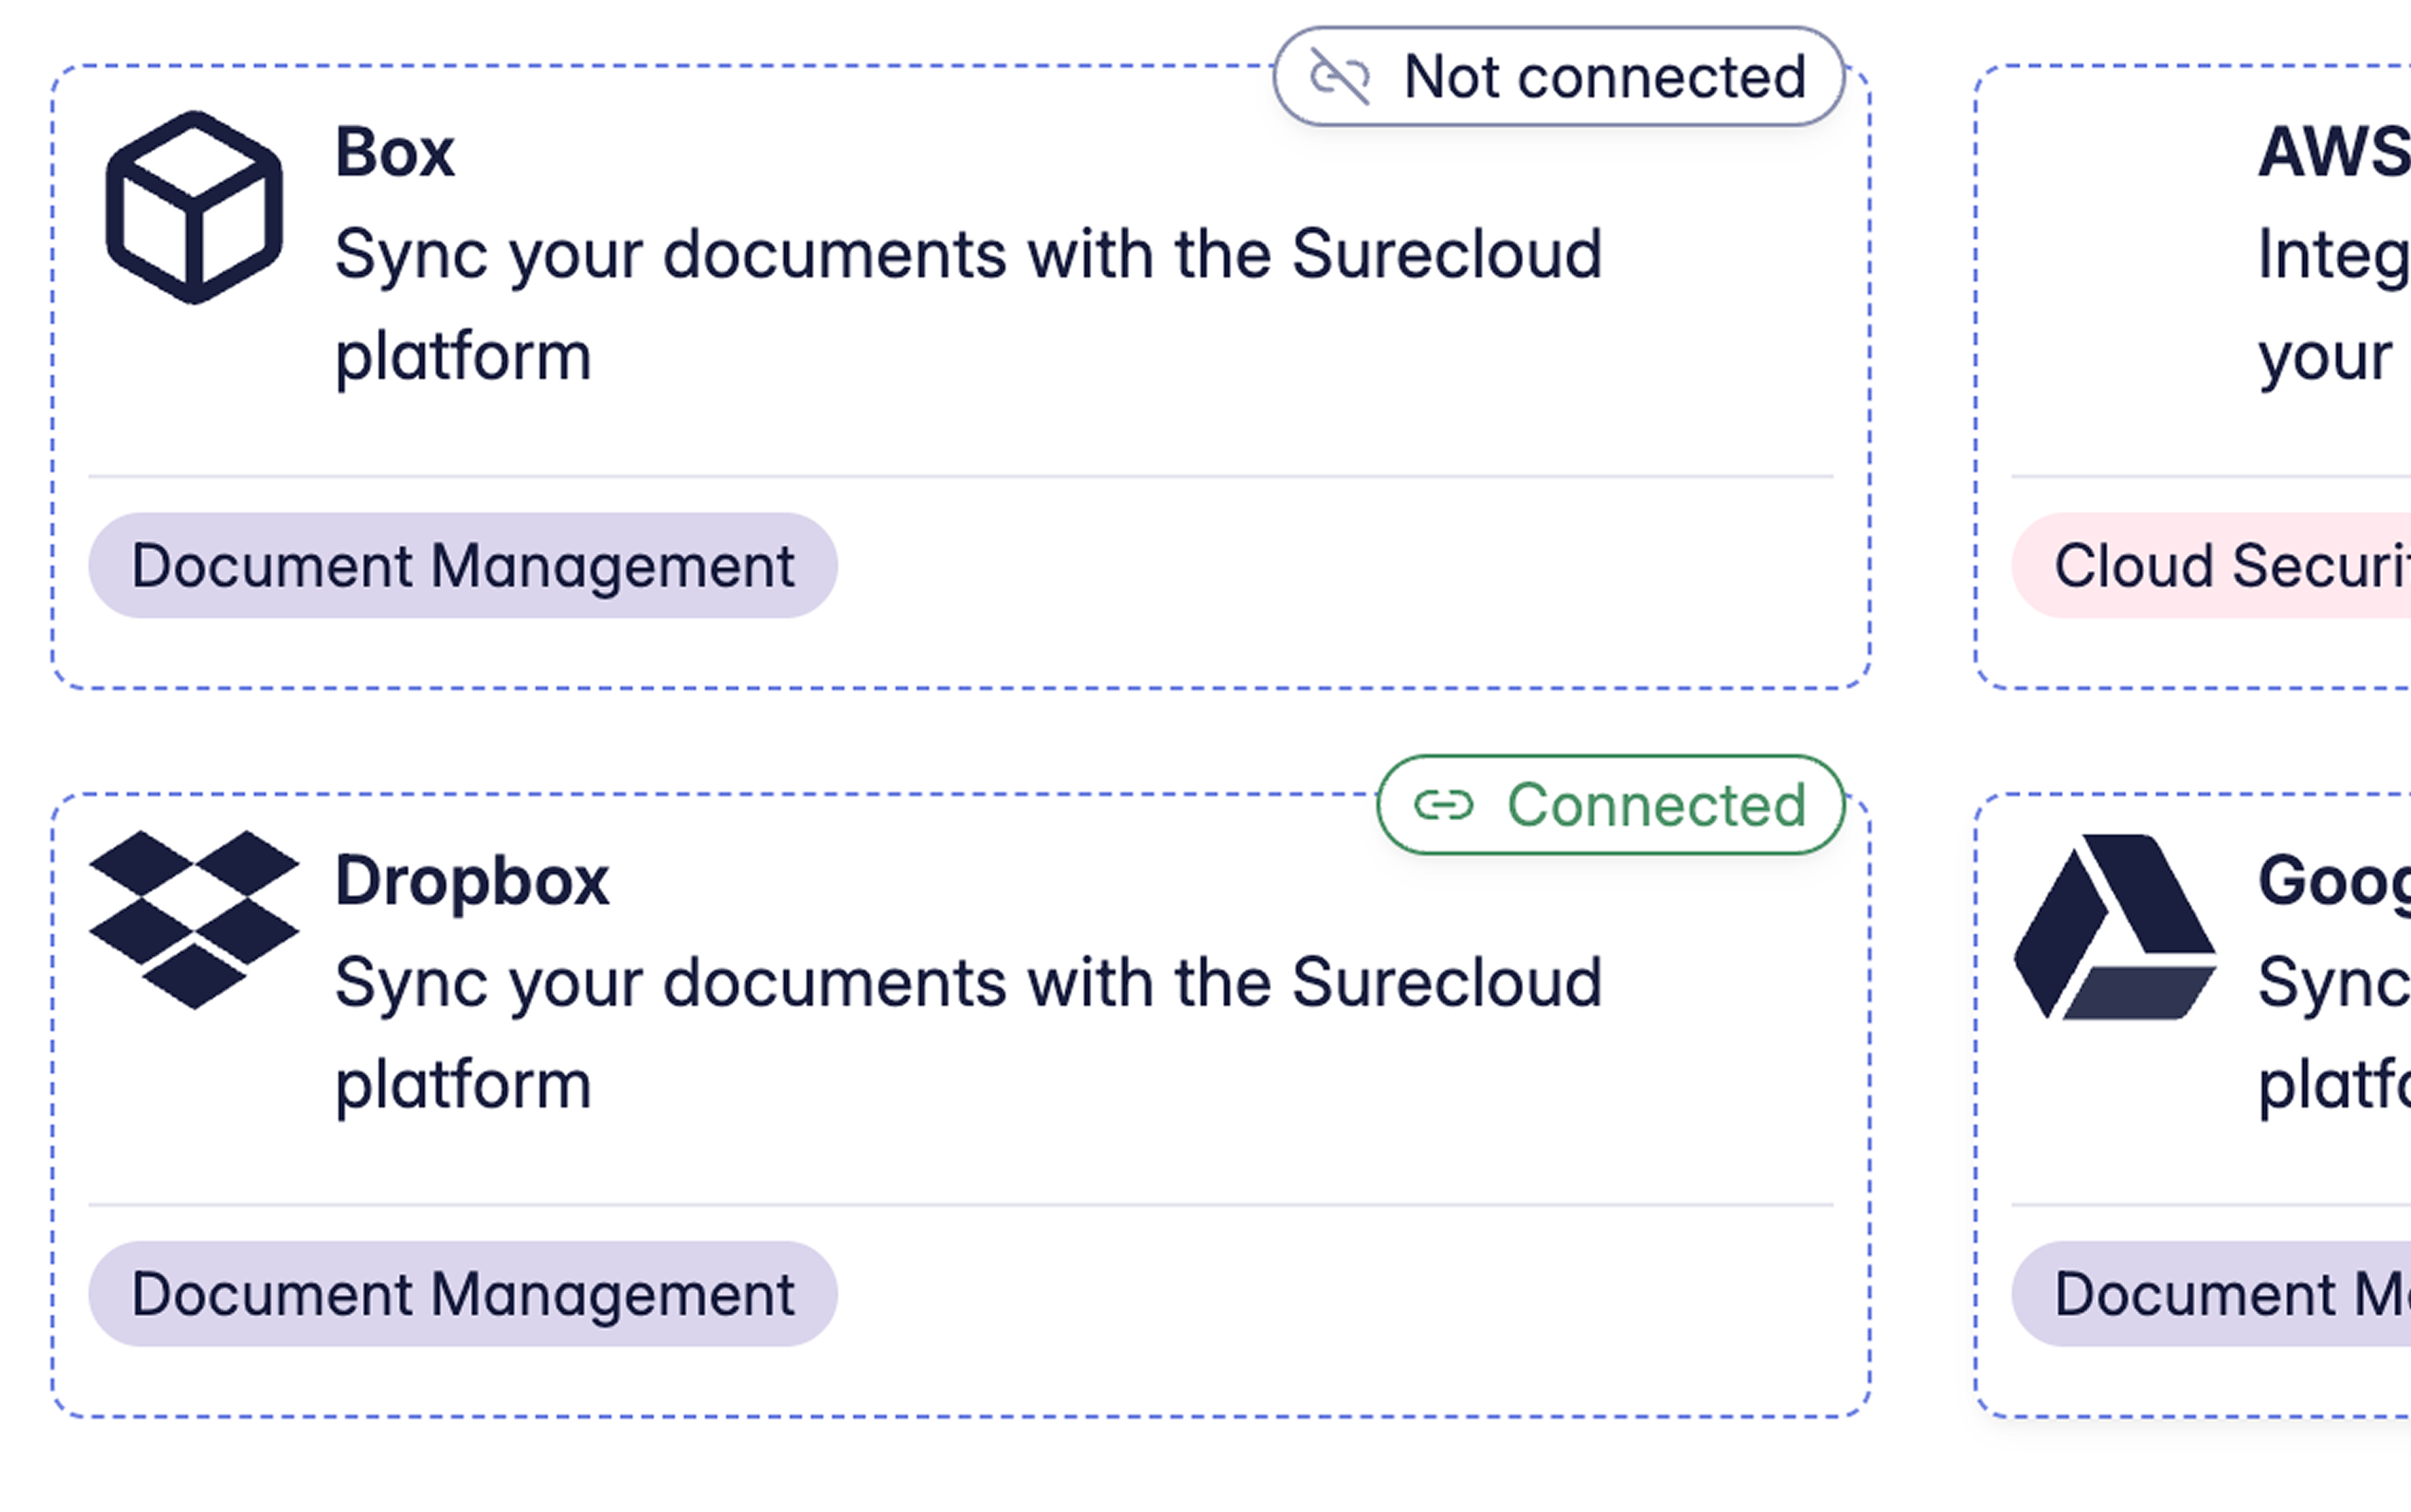
Task: Click the Google Drive triangle logo
Action: pyautogui.click(x=2114, y=927)
